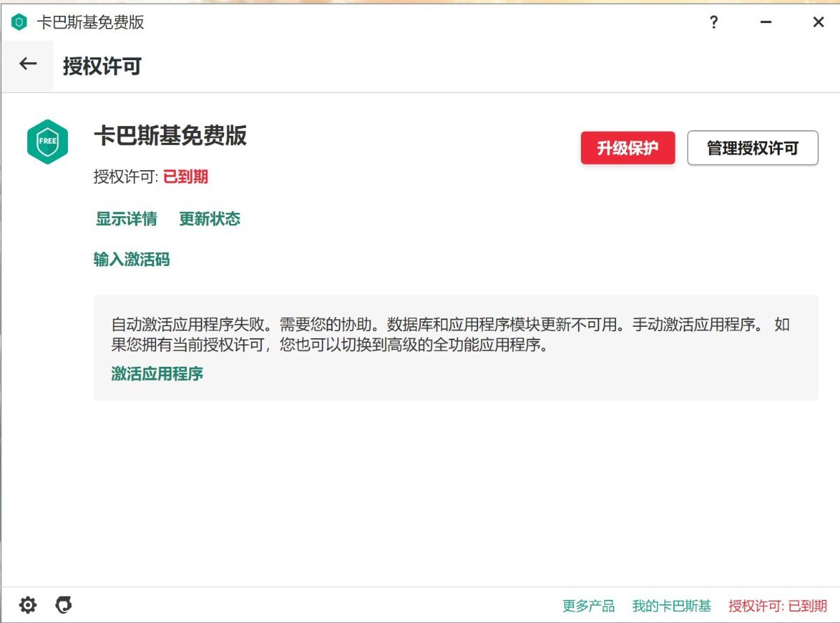
Task: Click the red 升级保护 button
Action: [x=628, y=148]
